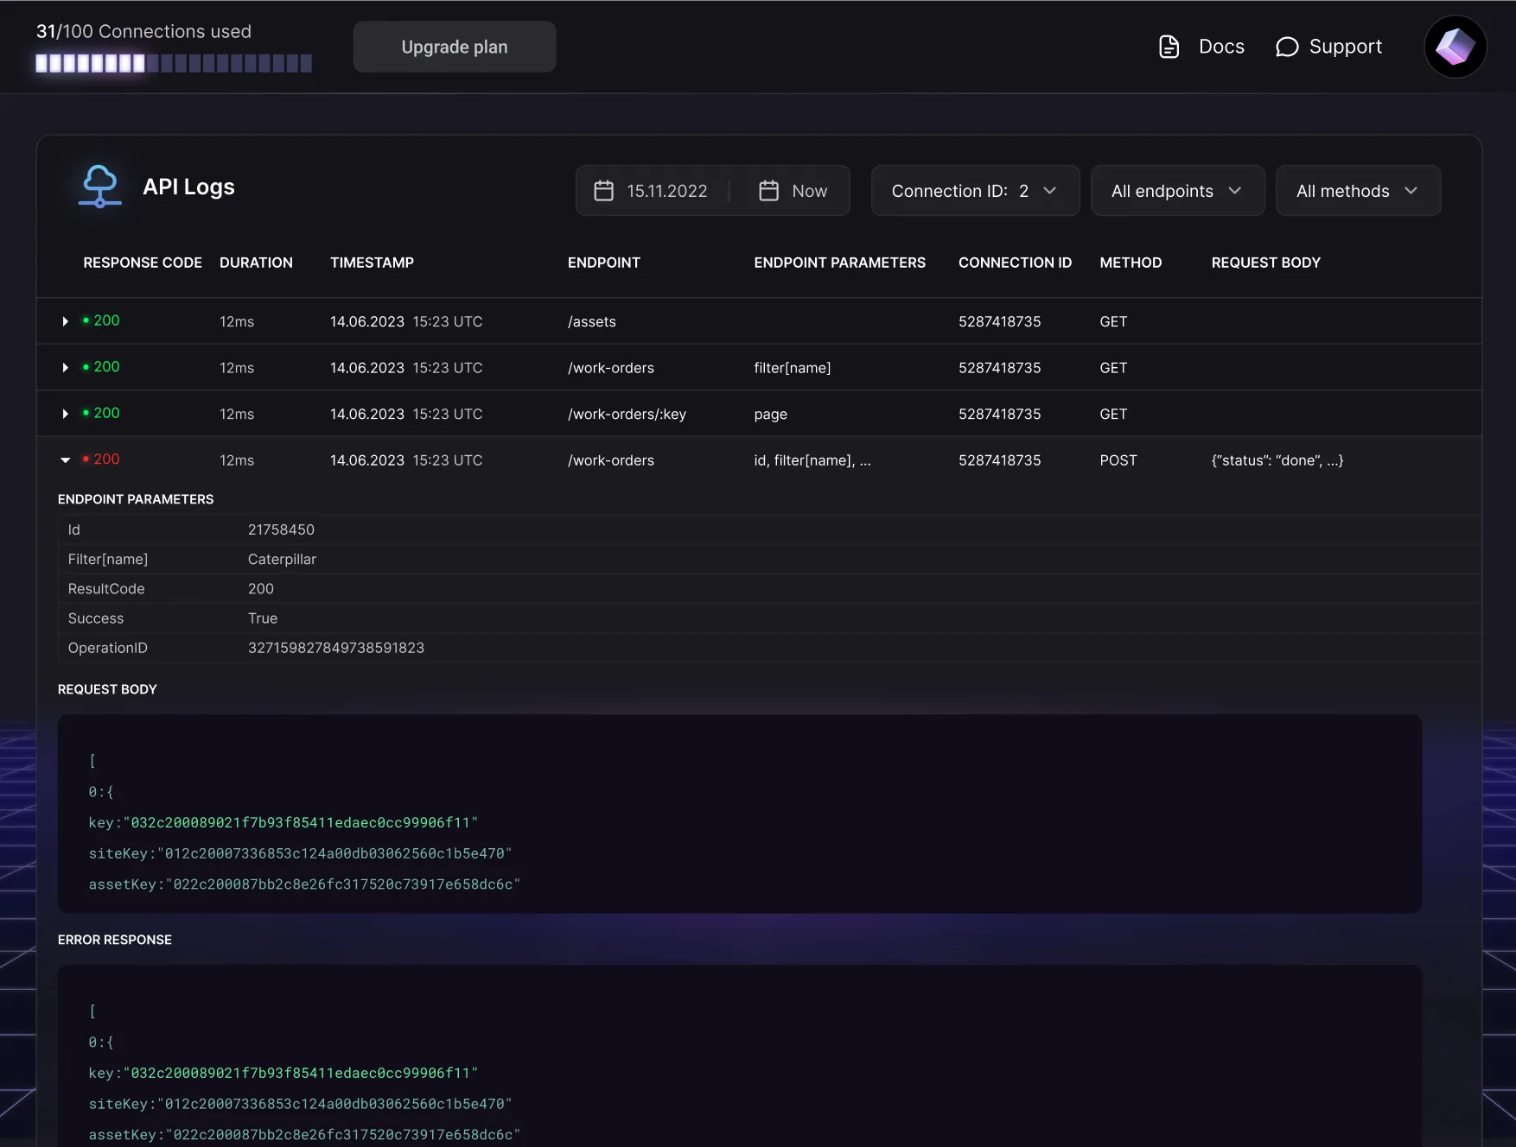This screenshot has width=1516, height=1147.
Task: Click the CONNECTION ID column header
Action: pyautogui.click(x=1015, y=263)
